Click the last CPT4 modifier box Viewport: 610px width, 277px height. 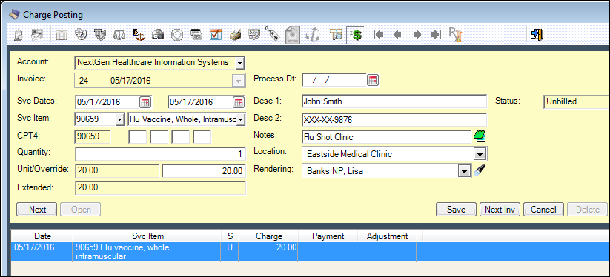click(x=202, y=137)
